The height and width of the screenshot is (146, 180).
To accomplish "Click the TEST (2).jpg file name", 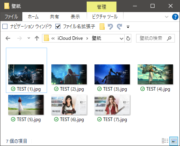I will point(72,89).
